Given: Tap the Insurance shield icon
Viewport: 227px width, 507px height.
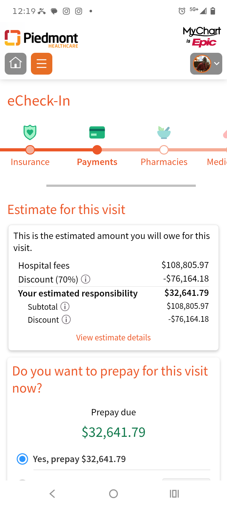Looking at the screenshot, I should pos(30,132).
